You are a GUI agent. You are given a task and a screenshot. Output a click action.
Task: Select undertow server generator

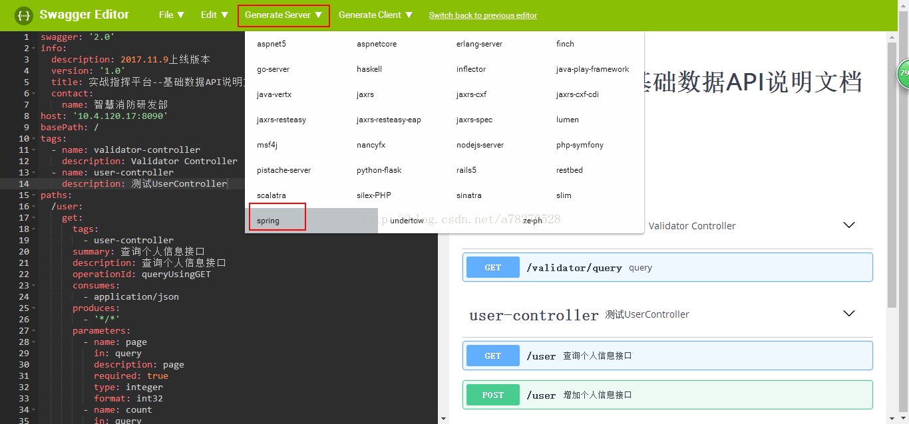407,221
